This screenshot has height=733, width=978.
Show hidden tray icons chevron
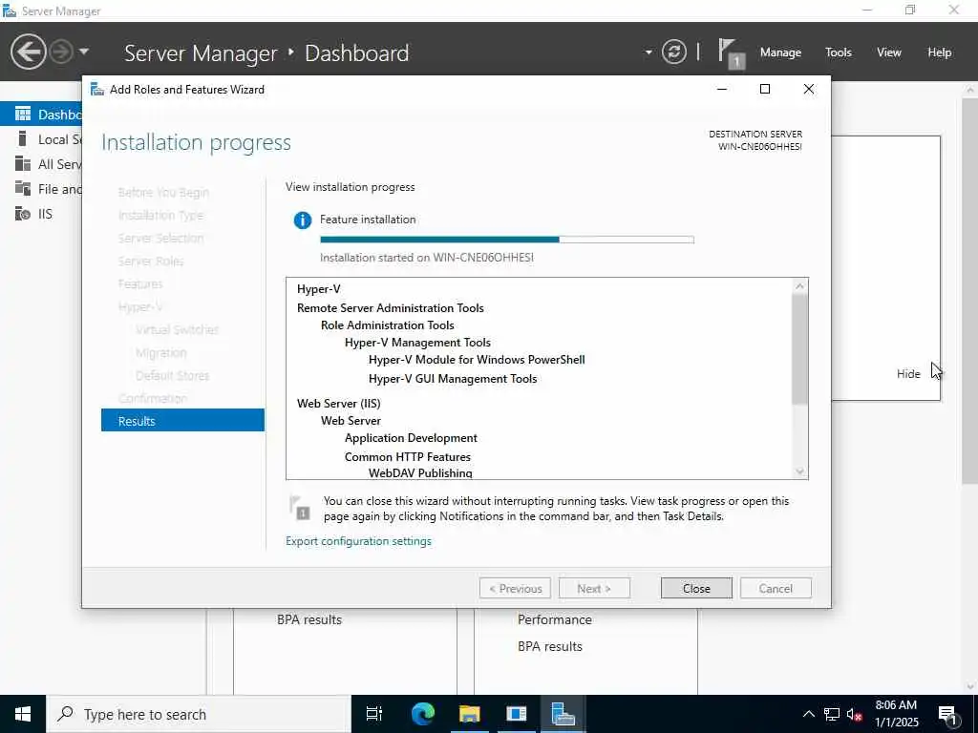(808, 714)
